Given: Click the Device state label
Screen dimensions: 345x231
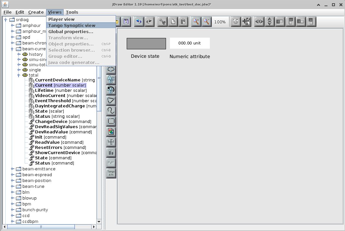Looking at the screenshot, I should pos(145,56).
